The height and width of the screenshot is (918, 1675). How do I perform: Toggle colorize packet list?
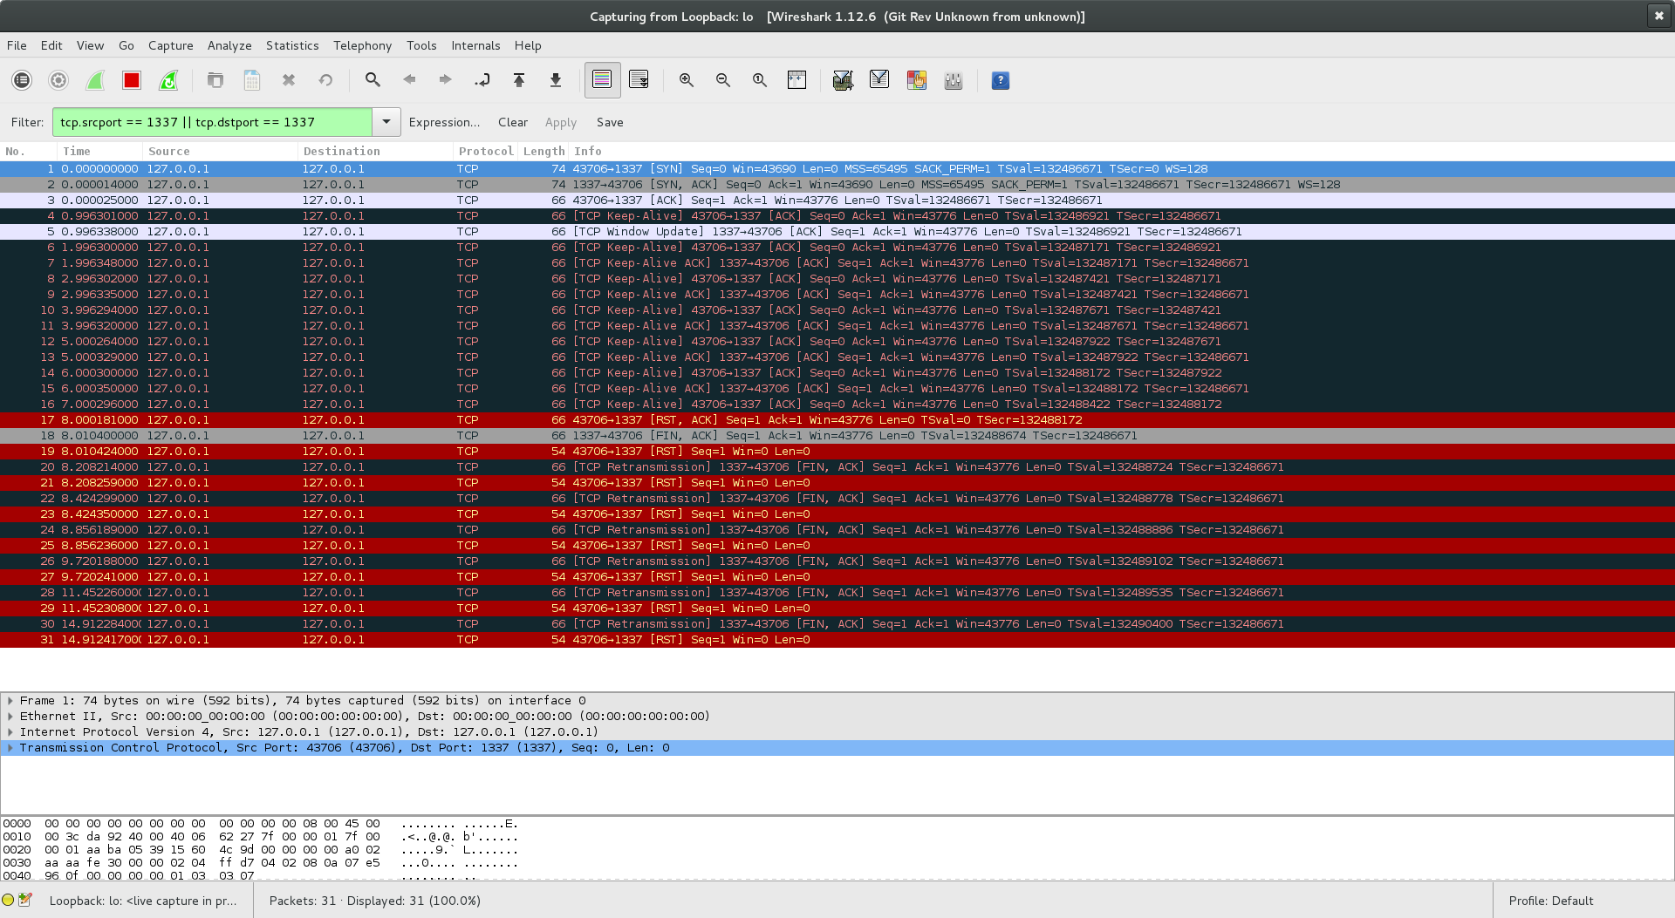[x=602, y=79]
